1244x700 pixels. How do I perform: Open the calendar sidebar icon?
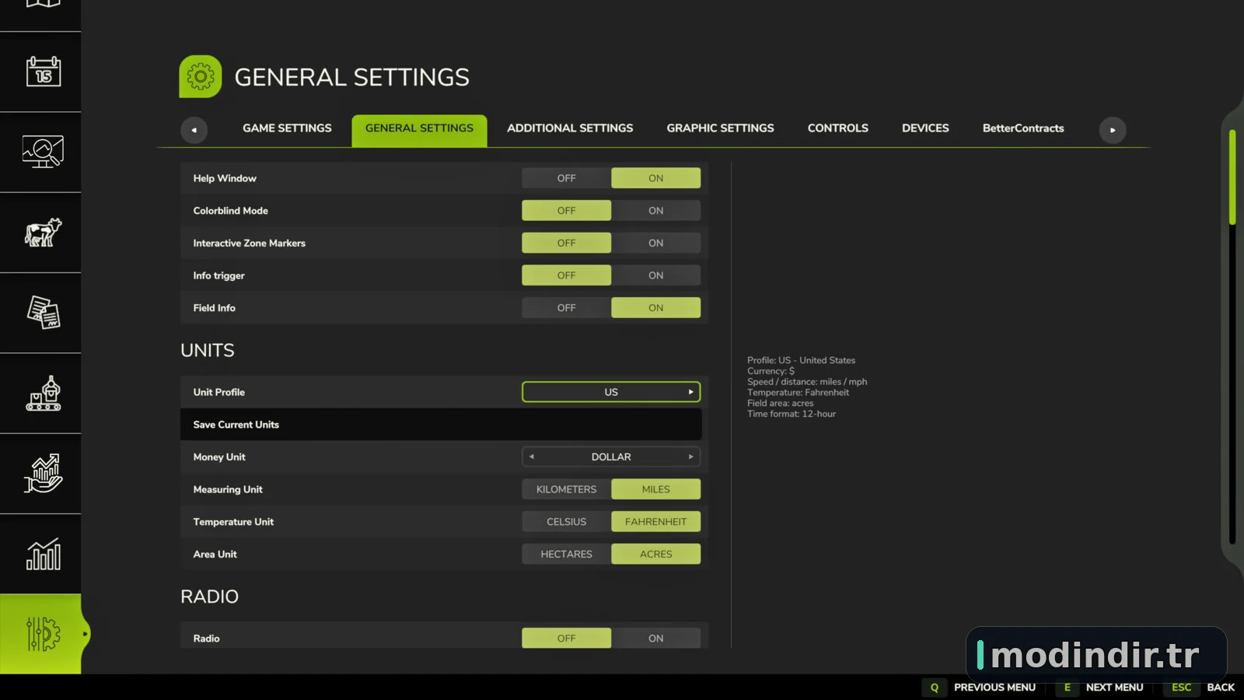click(44, 72)
